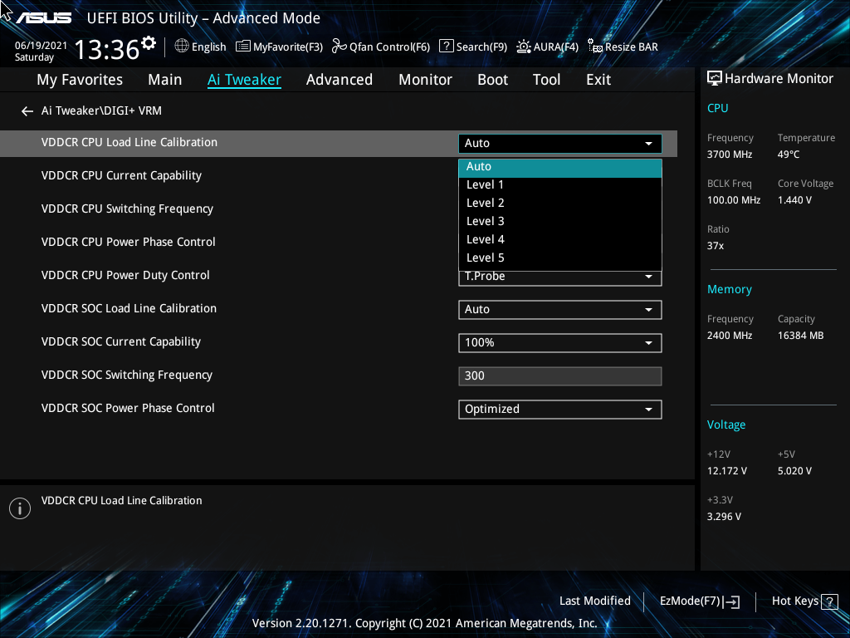Click the info icon beside the help text
850x638 pixels.
click(19, 508)
